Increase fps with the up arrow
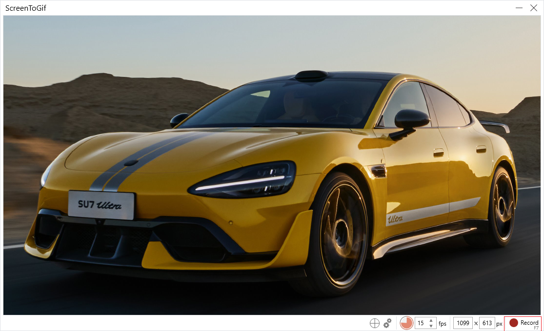The image size is (544, 331). (x=431, y=320)
